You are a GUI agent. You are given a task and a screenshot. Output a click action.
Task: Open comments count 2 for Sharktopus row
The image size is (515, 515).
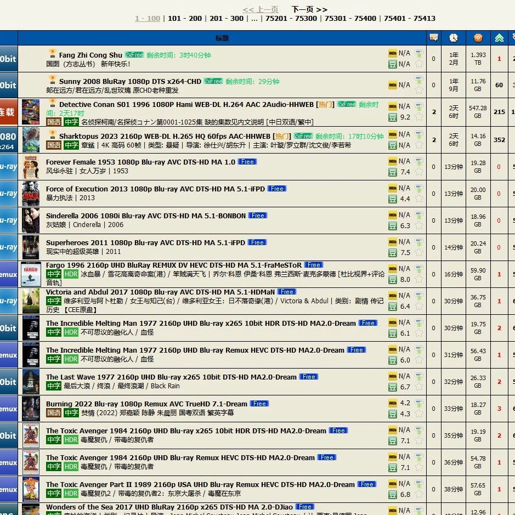[x=434, y=140]
